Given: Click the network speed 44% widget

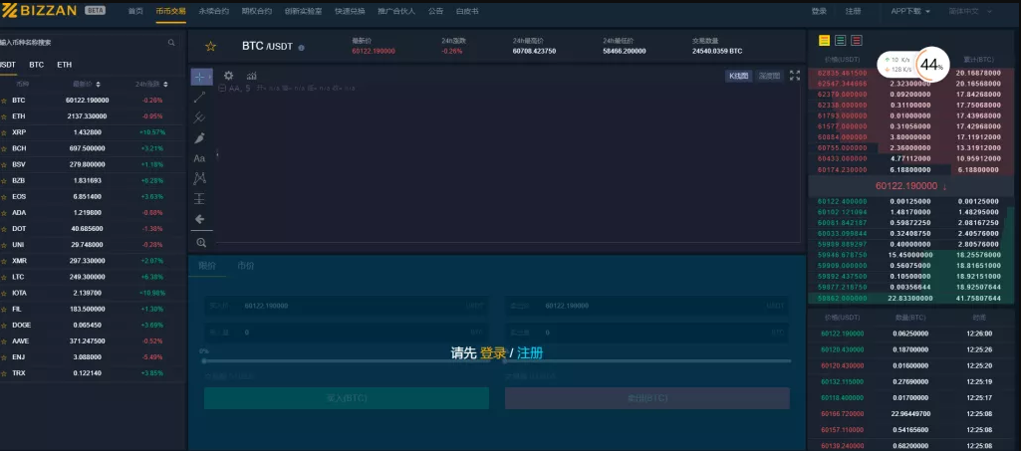Looking at the screenshot, I should (x=912, y=64).
